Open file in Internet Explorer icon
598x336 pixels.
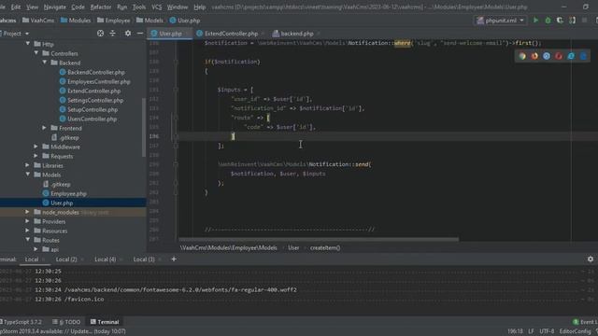[x=571, y=56]
